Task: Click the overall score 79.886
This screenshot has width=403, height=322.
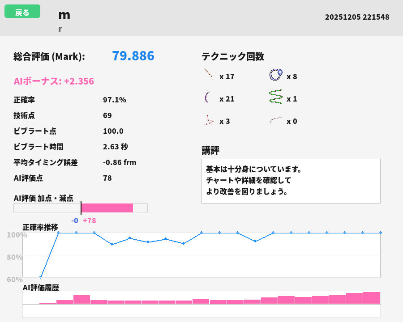Action: pos(133,56)
